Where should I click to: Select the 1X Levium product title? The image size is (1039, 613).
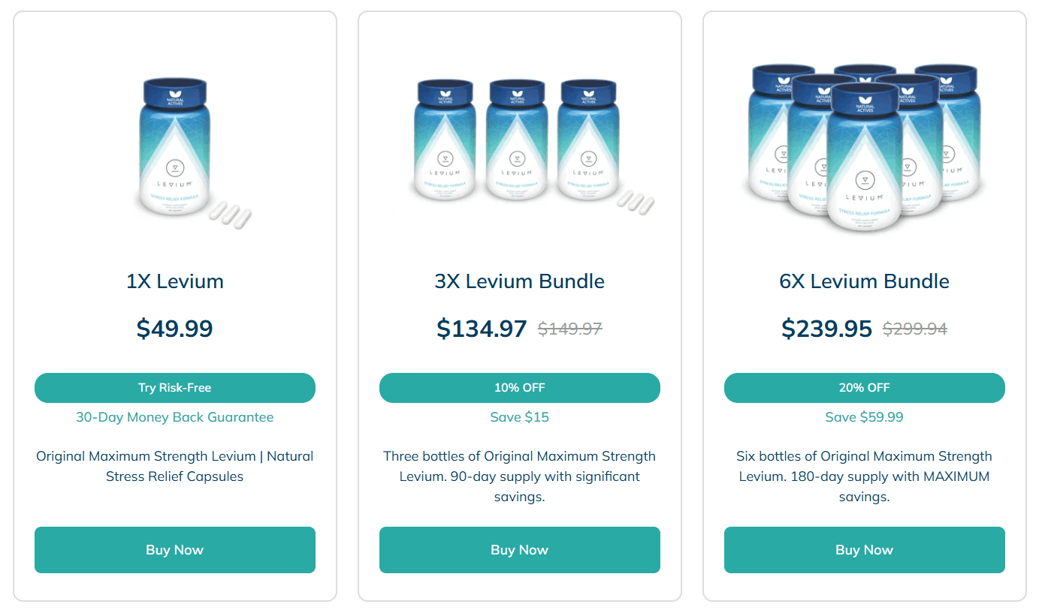[174, 281]
